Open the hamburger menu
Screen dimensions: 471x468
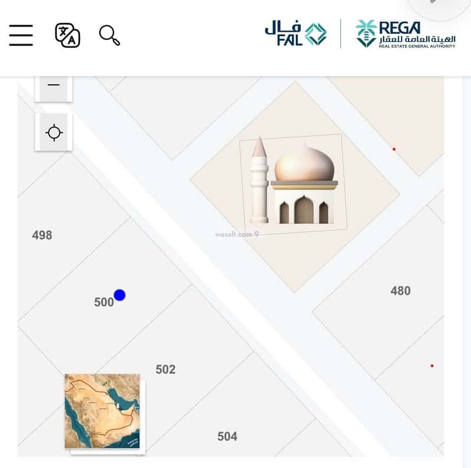point(21,35)
